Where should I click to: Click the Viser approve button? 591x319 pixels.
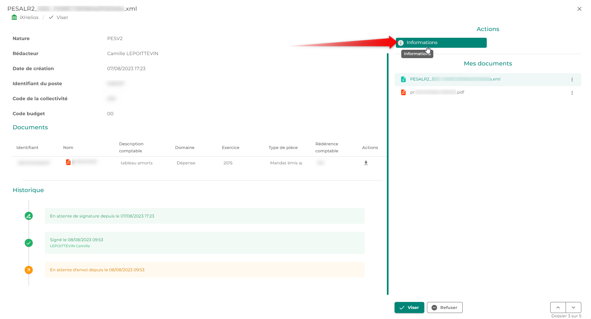point(409,308)
